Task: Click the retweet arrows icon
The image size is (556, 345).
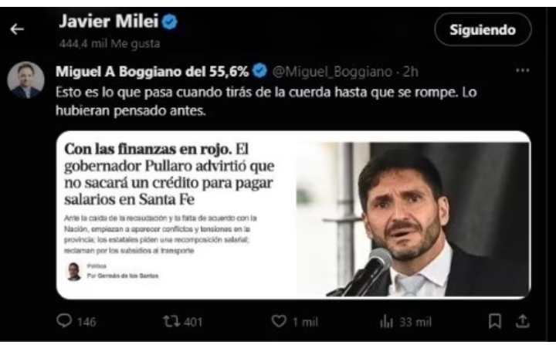Action: (171, 321)
